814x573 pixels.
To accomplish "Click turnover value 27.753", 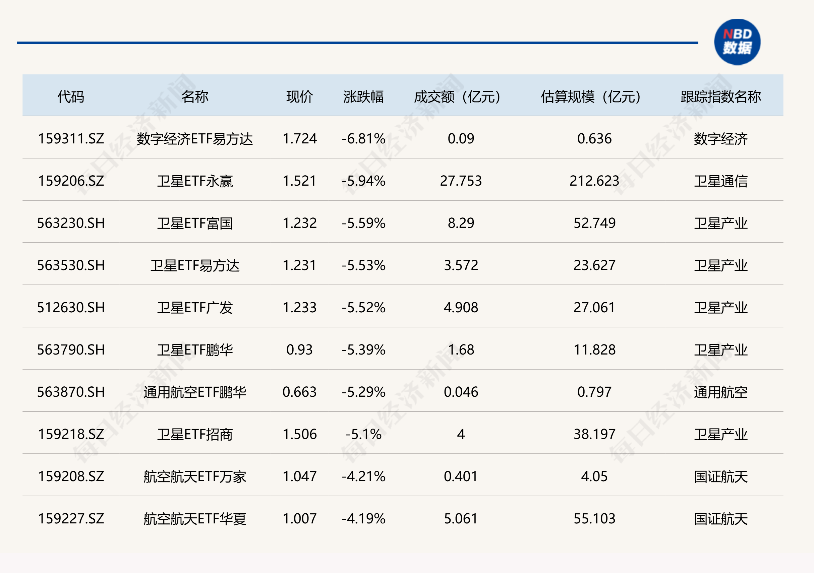I will (461, 181).
